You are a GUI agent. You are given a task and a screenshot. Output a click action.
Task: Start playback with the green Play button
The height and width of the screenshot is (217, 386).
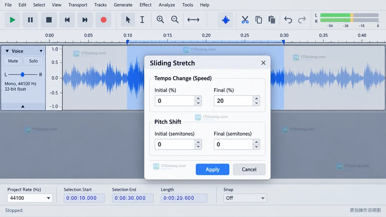[x=12, y=20]
